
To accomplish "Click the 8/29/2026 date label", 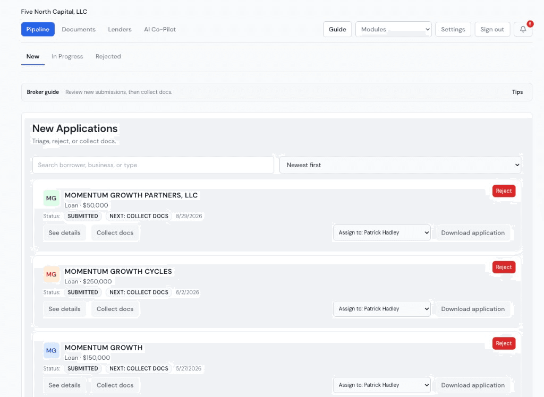I will [x=189, y=216].
